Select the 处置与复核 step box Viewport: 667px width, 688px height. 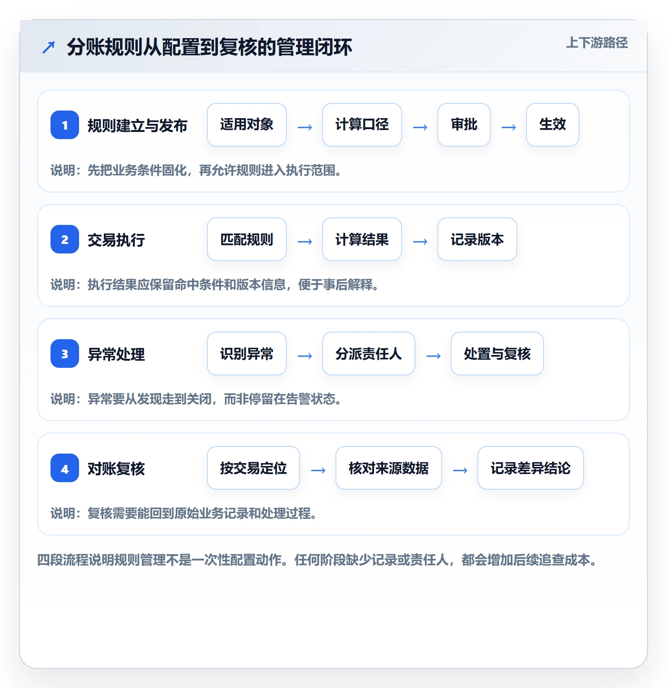click(x=497, y=354)
